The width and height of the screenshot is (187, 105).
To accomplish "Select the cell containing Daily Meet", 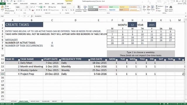I will coord(32,63).
